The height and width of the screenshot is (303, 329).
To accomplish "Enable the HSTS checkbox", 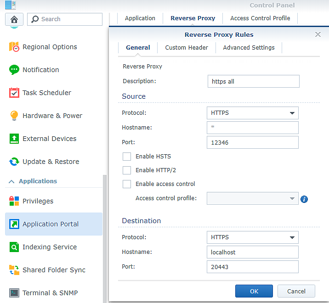I will 127,157.
